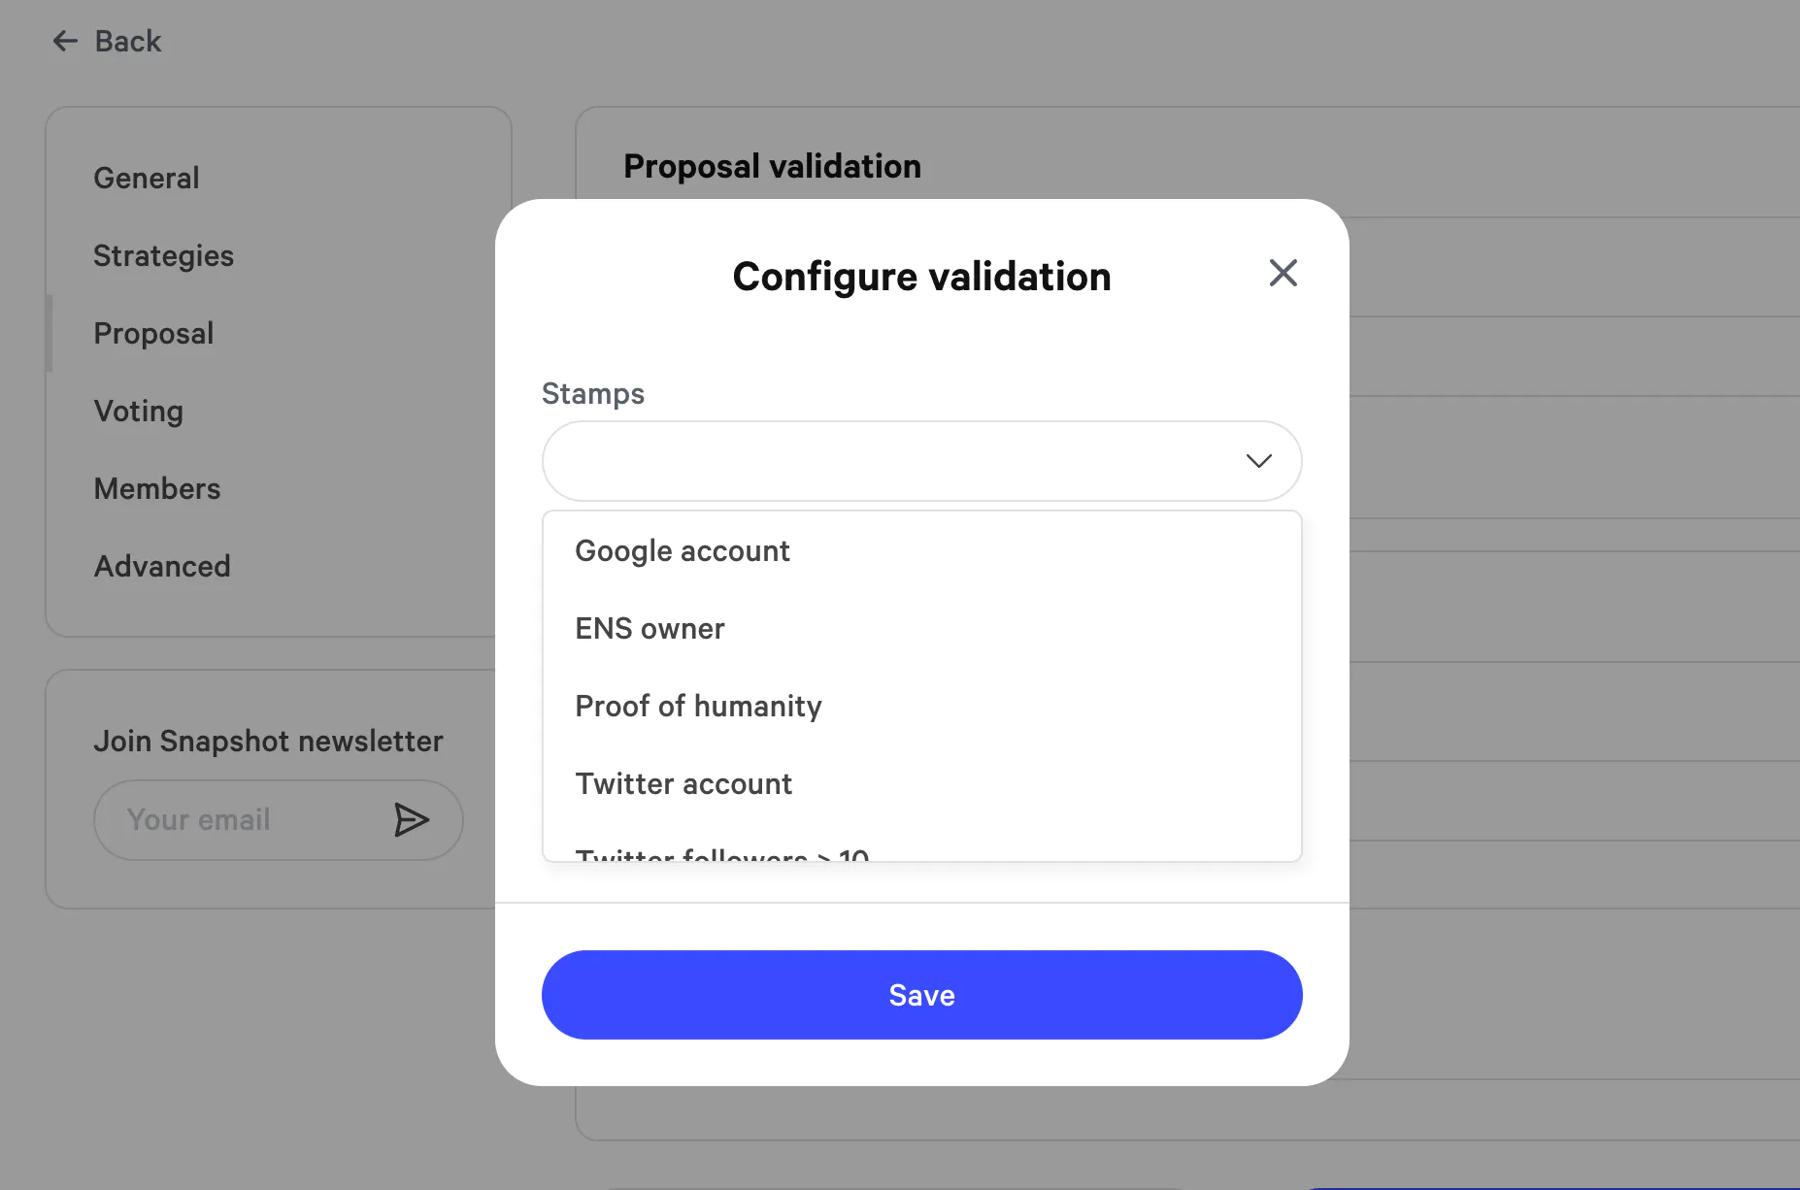Go to Strategies settings section

163,256
